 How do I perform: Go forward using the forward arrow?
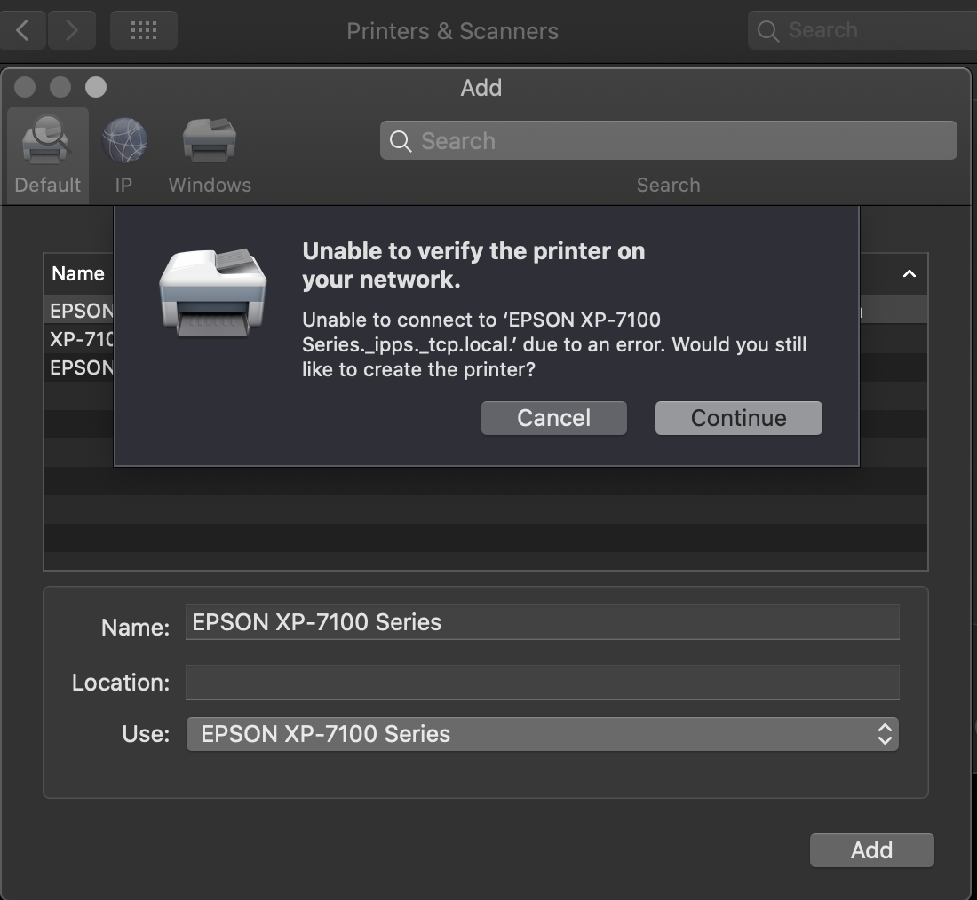(72, 30)
